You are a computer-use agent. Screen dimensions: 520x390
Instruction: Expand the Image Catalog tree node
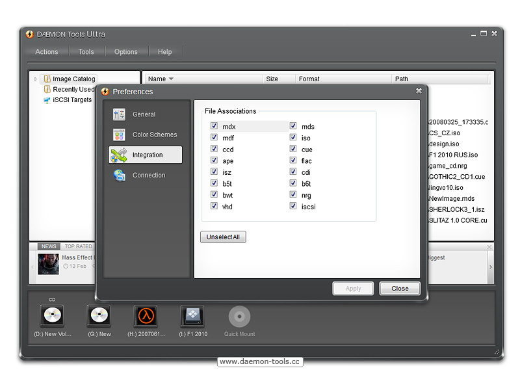coord(36,79)
